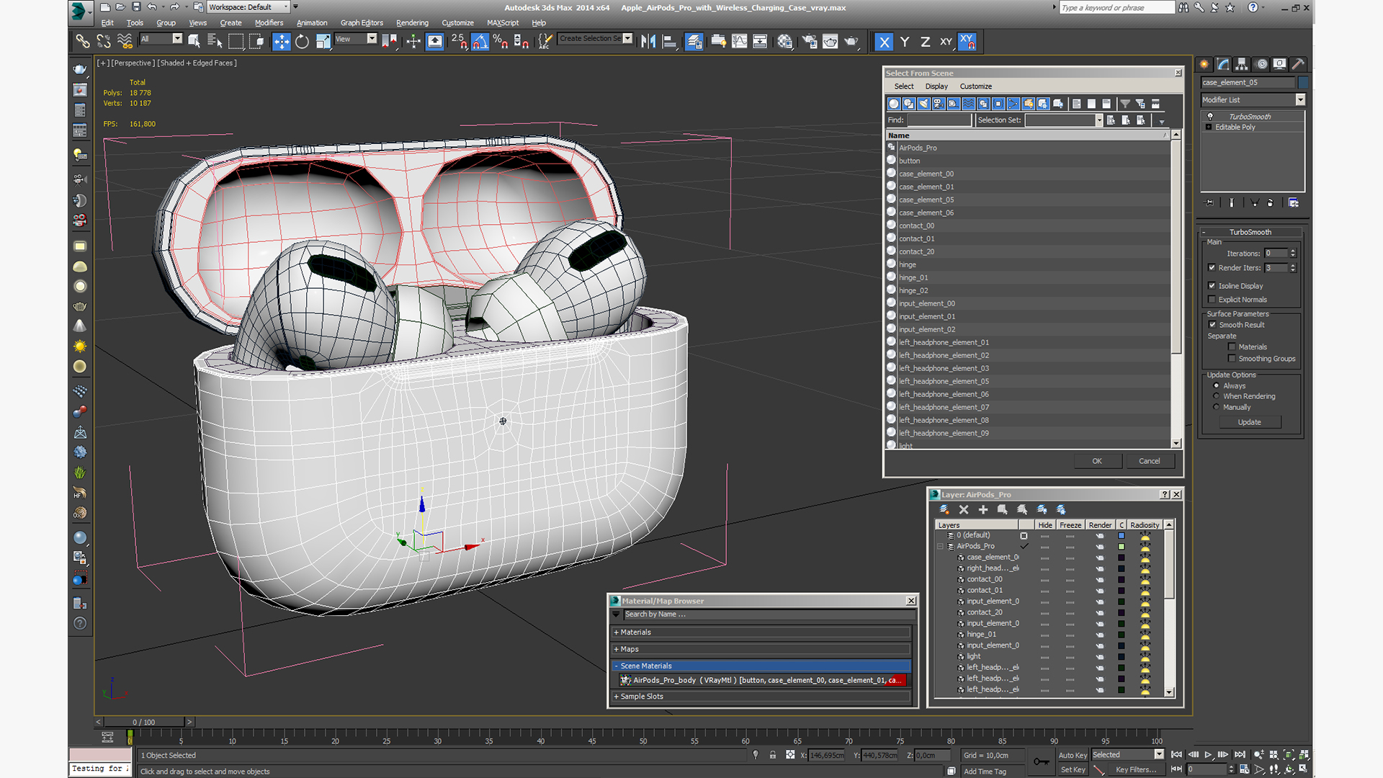Click Create New Layer icon in Layer dialog
Viewport: 1383px width, 778px height.
(944, 509)
